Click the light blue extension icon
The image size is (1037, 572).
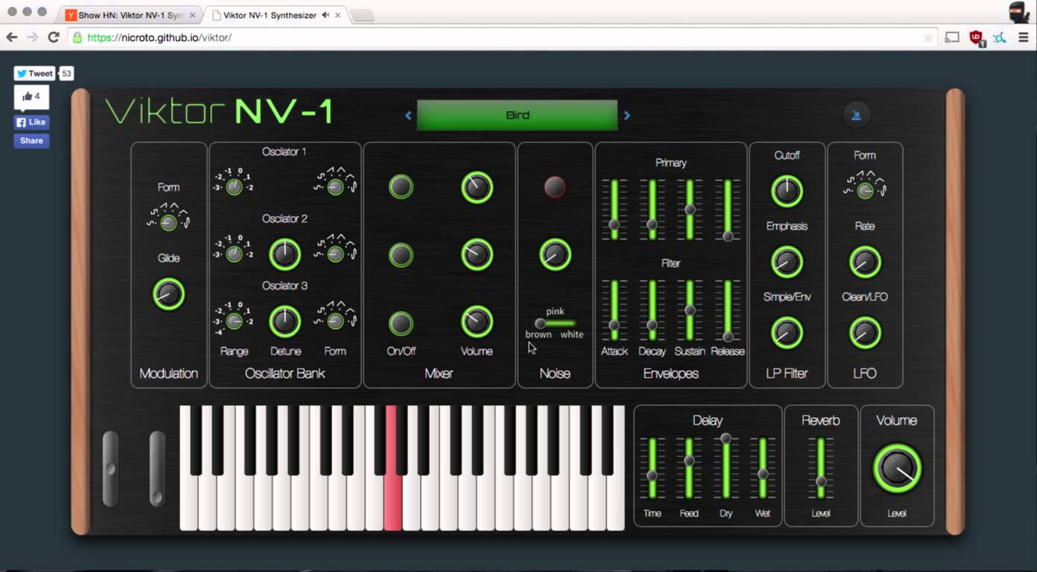pos(999,37)
